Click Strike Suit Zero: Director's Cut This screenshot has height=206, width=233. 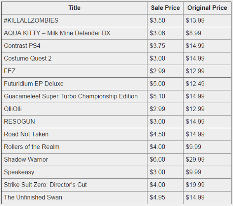[x=45, y=185]
